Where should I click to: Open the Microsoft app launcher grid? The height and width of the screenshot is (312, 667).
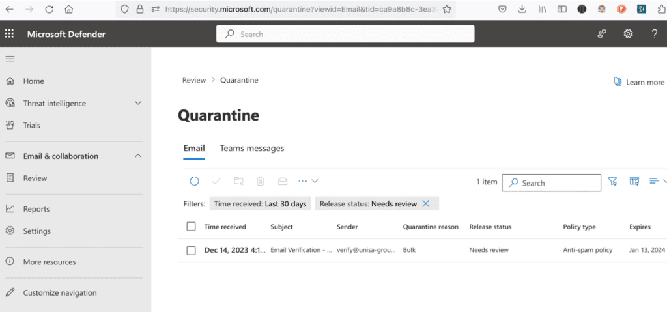click(x=10, y=34)
